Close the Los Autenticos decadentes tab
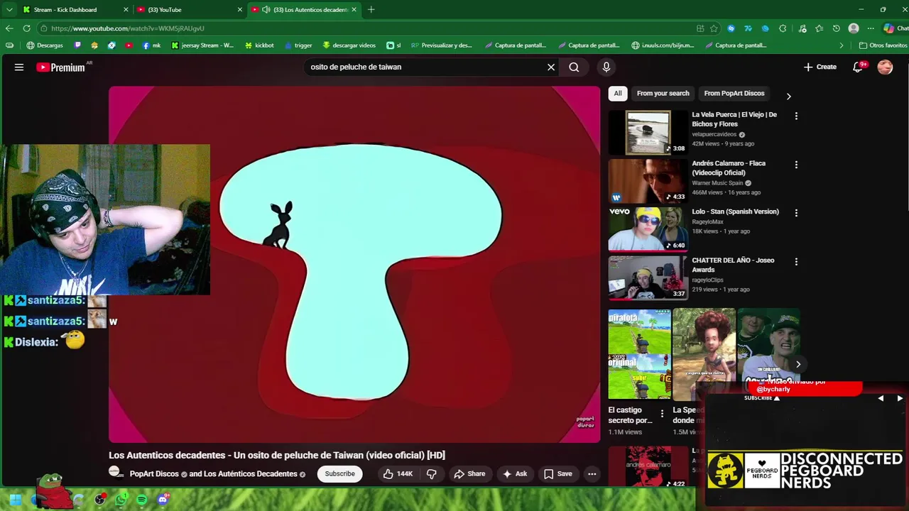 click(x=354, y=10)
